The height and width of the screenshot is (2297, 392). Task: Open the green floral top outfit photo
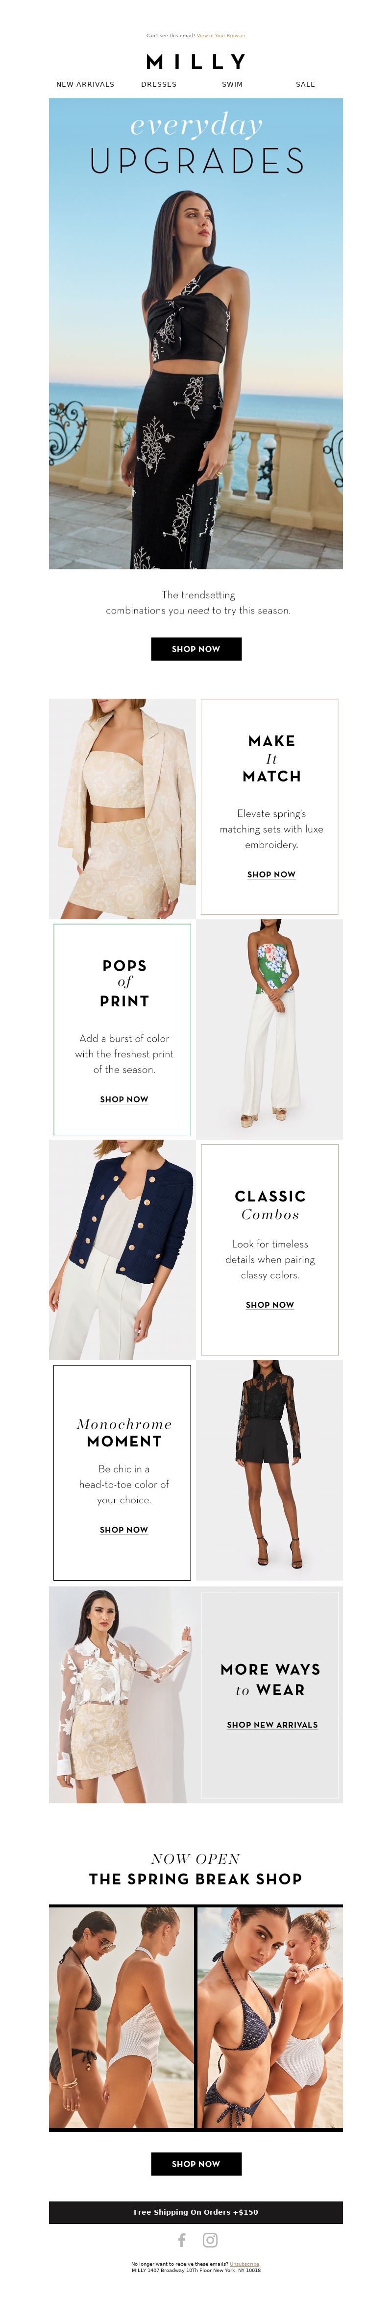(x=269, y=1029)
